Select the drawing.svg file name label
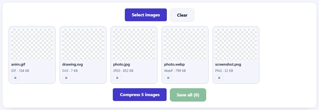Image resolution: width=319 pixels, height=110 pixels. tap(72, 65)
